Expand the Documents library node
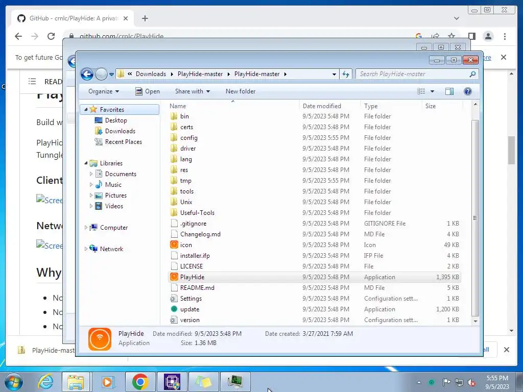Viewport: 523px width, 392px height. [91, 174]
